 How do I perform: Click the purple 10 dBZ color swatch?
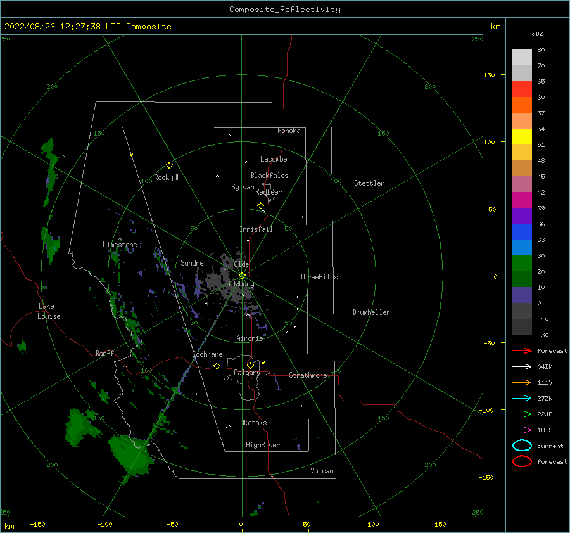pyautogui.click(x=522, y=295)
